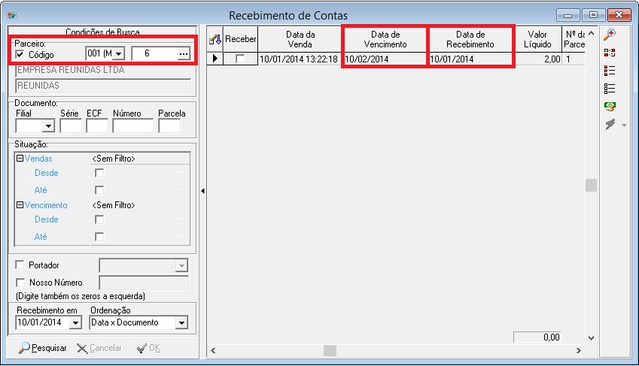Click the Data de Vencimento column header
Screen dimensions: 639x366
click(x=384, y=39)
